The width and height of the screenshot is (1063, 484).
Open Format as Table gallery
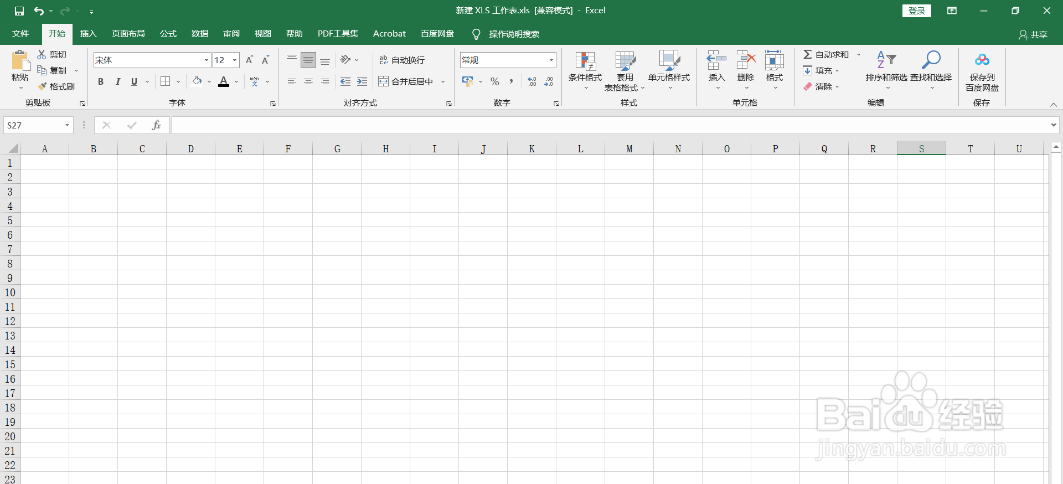(x=625, y=71)
